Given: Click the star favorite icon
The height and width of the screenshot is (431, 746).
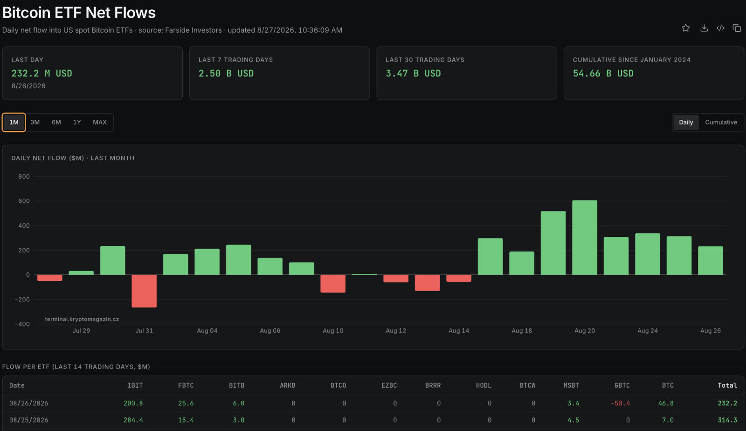Looking at the screenshot, I should click(685, 28).
